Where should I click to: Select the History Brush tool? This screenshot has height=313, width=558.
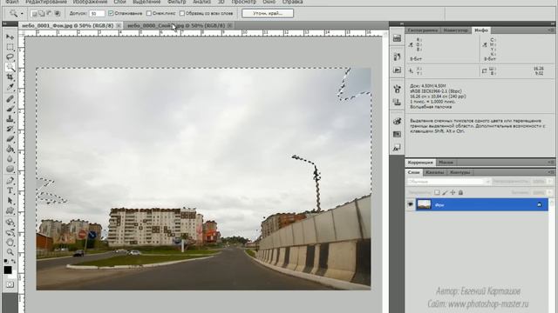[x=10, y=129]
